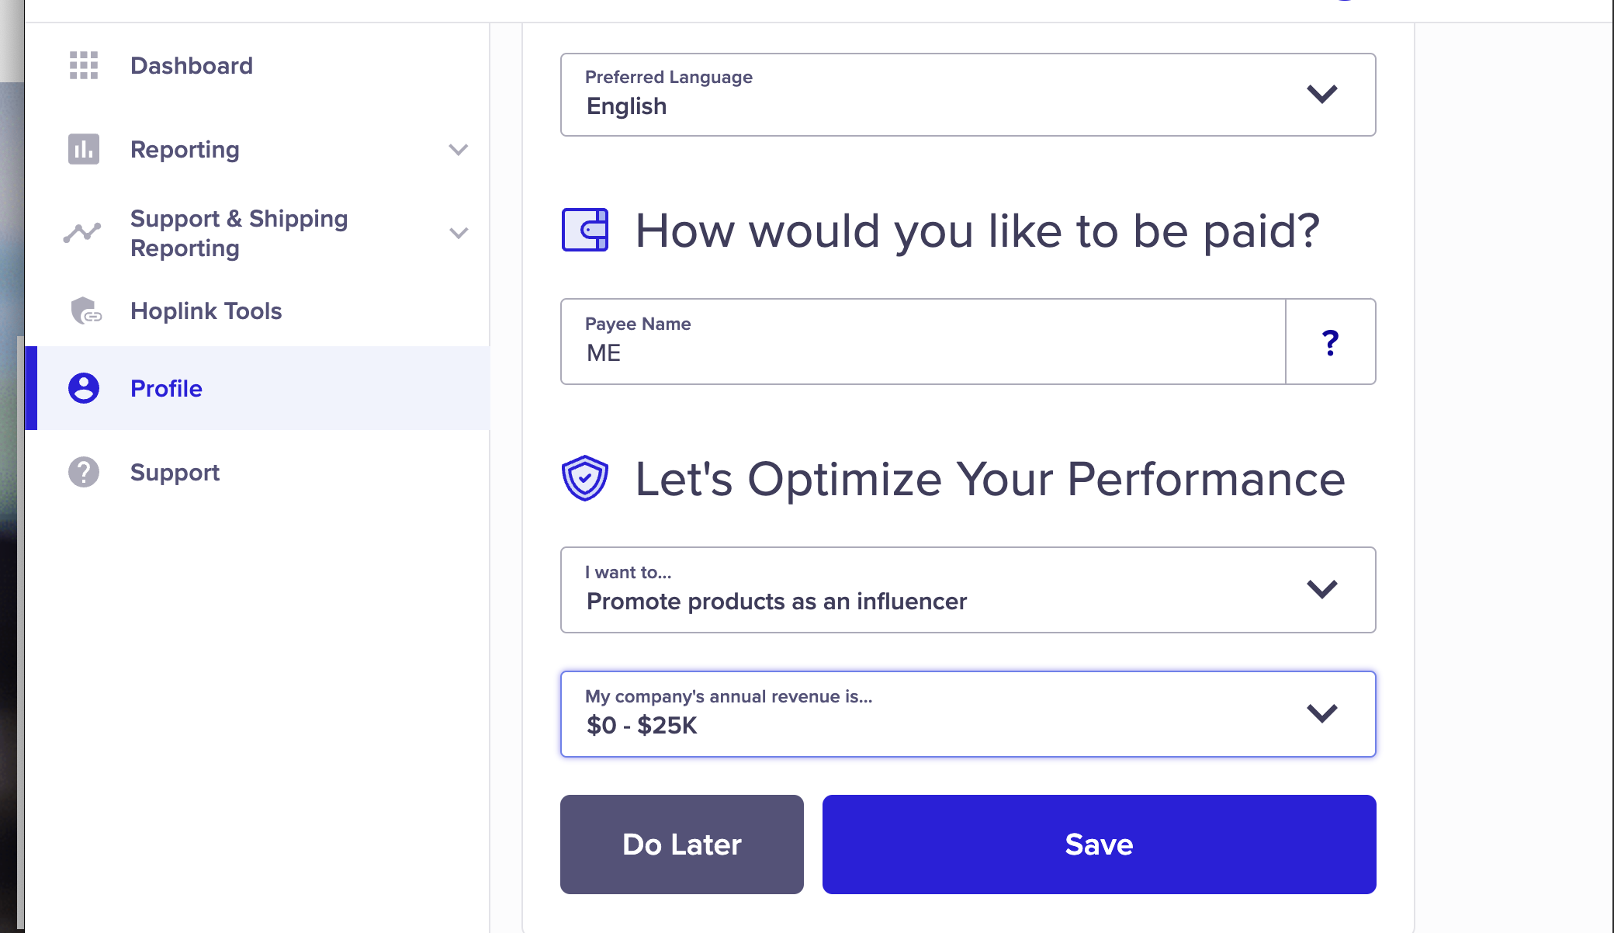Viewport: 1614px width, 933px height.
Task: Open the Preferred Language dropdown
Action: [x=968, y=95]
